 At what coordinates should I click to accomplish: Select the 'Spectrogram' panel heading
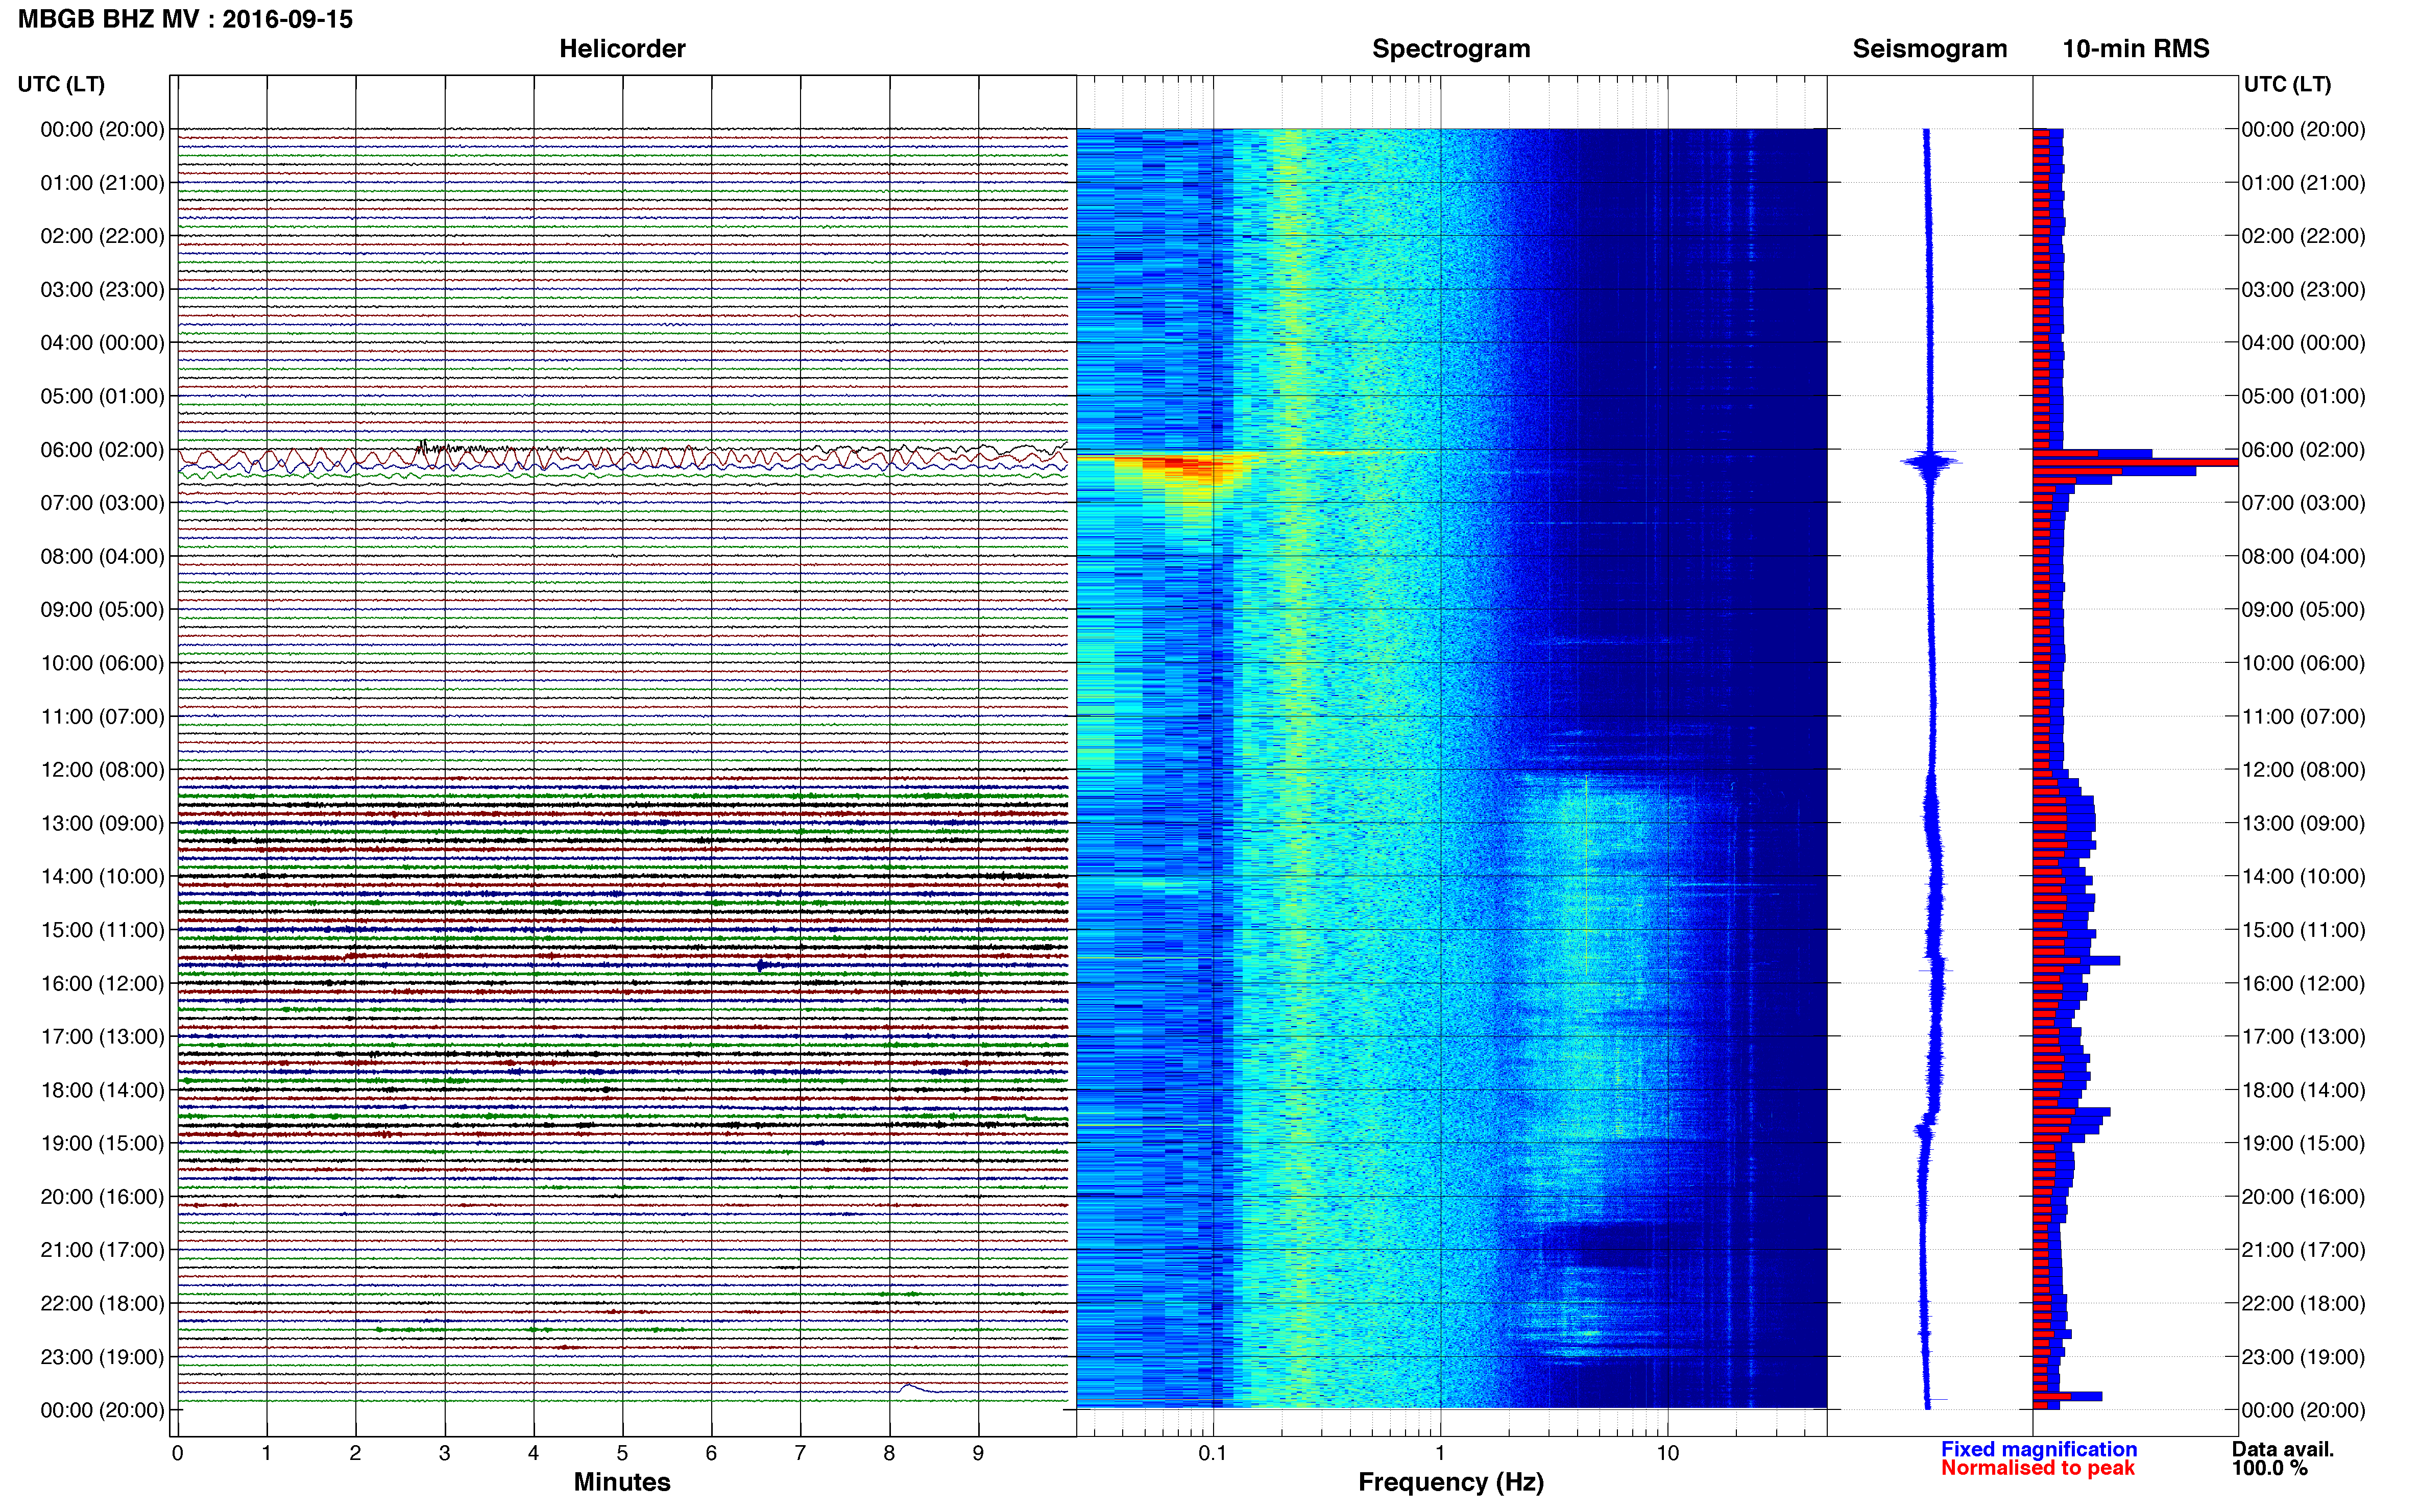pyautogui.click(x=1450, y=49)
